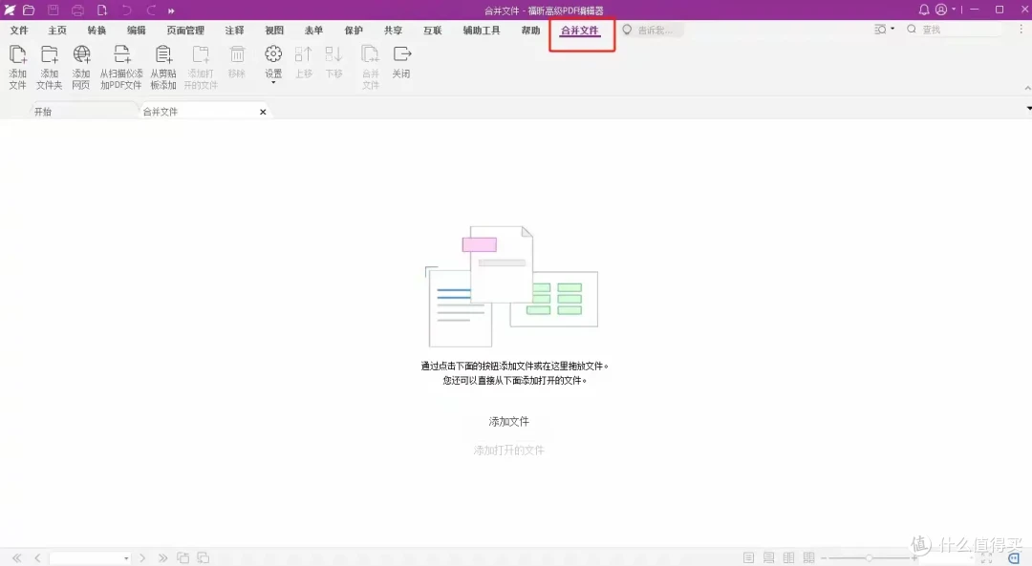Open the page number dropdown in status bar
The height and width of the screenshot is (566, 1032).
click(x=126, y=558)
